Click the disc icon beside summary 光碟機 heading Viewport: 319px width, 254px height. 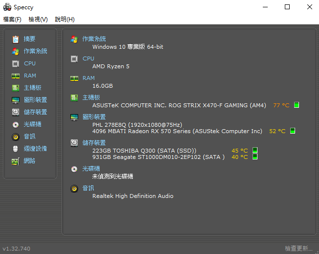click(x=74, y=169)
